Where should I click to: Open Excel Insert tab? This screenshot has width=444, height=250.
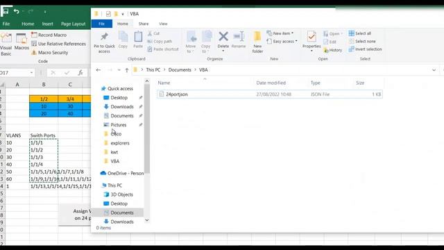point(48,24)
